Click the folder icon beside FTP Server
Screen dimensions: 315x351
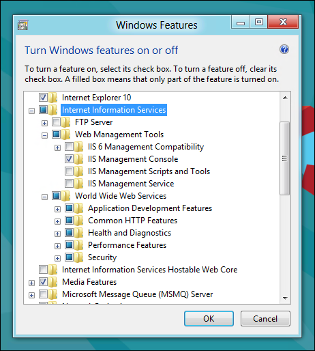click(x=66, y=122)
